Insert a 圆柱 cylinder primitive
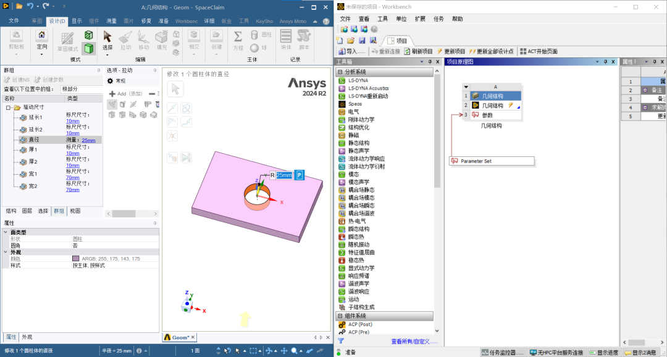The height and width of the screenshot is (357, 667). [x=261, y=35]
